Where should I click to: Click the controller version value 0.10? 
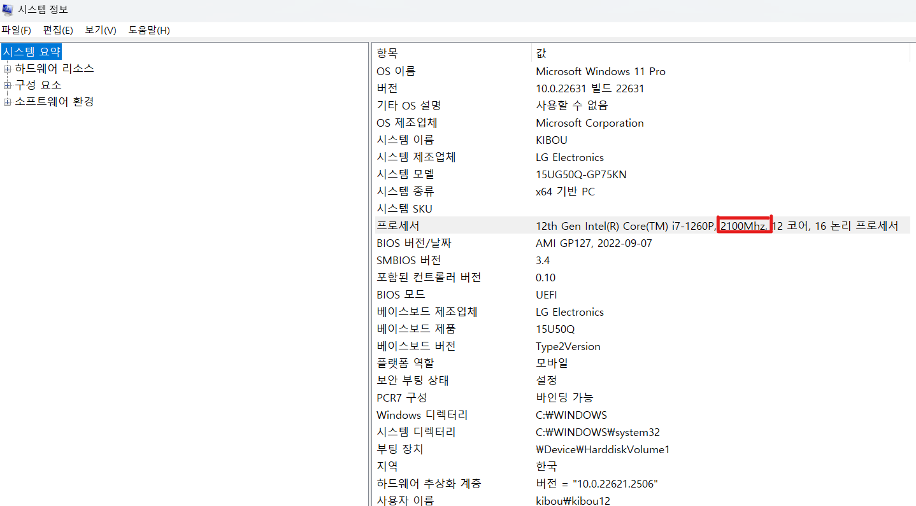click(x=546, y=278)
